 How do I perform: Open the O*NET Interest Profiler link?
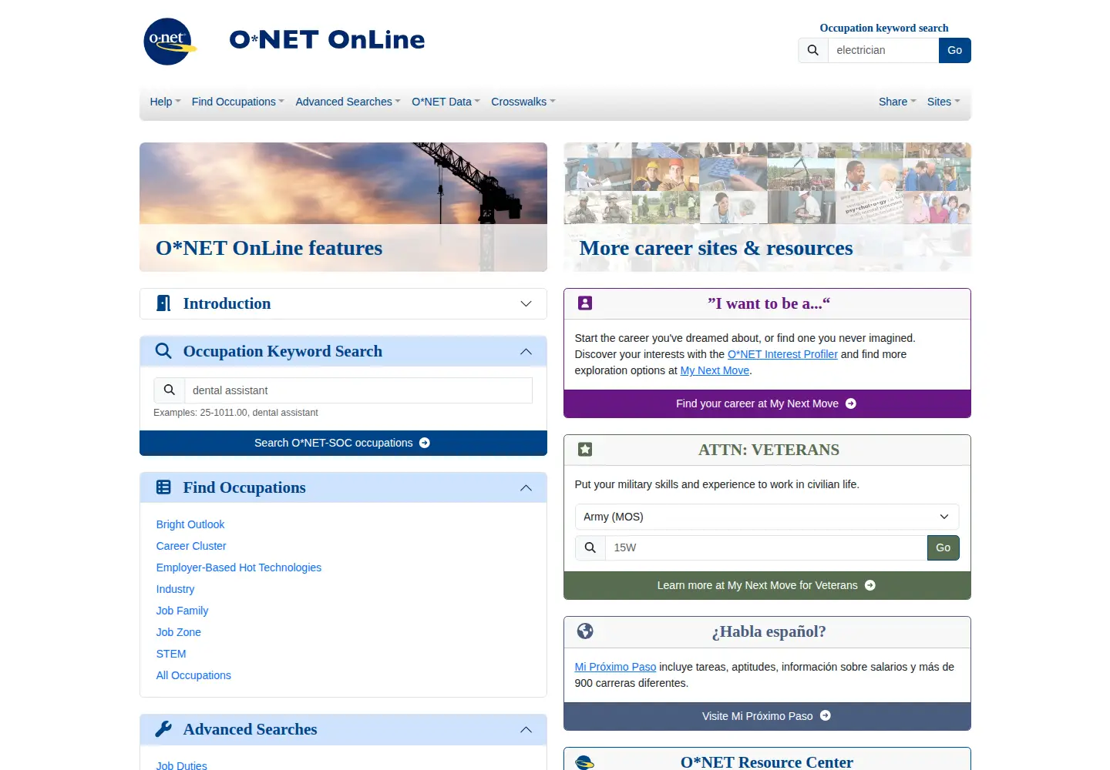tap(782, 354)
